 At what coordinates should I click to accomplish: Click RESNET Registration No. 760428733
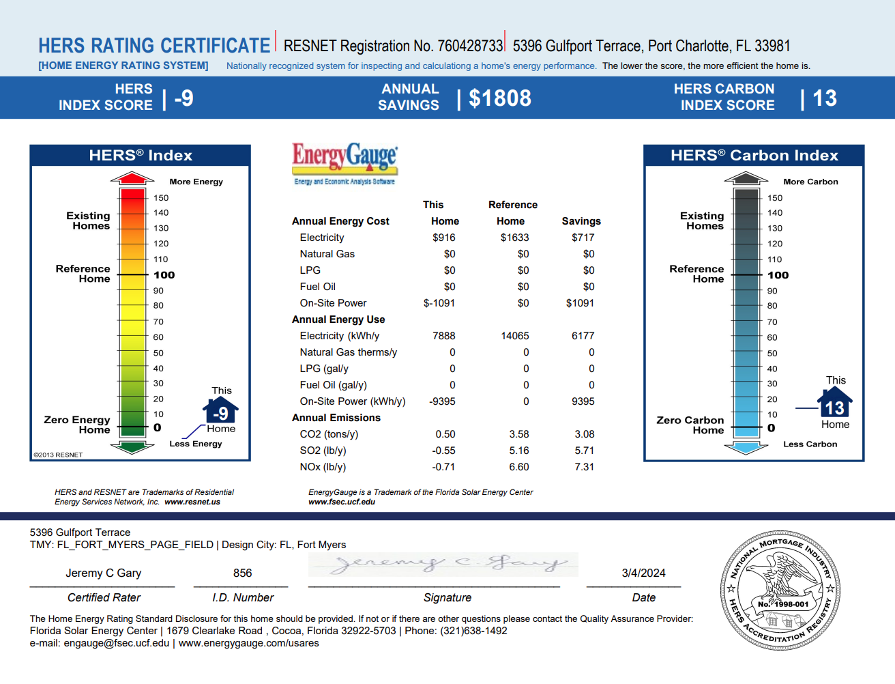click(393, 46)
